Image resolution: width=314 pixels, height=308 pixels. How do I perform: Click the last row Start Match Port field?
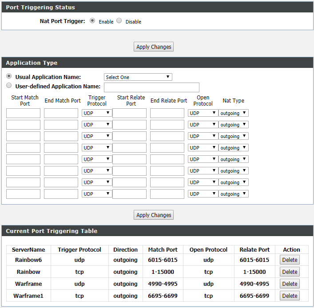pyautogui.click(x=23, y=194)
